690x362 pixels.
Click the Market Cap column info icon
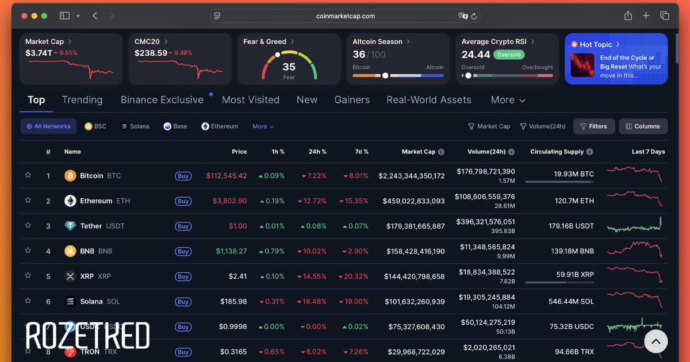[441, 152]
